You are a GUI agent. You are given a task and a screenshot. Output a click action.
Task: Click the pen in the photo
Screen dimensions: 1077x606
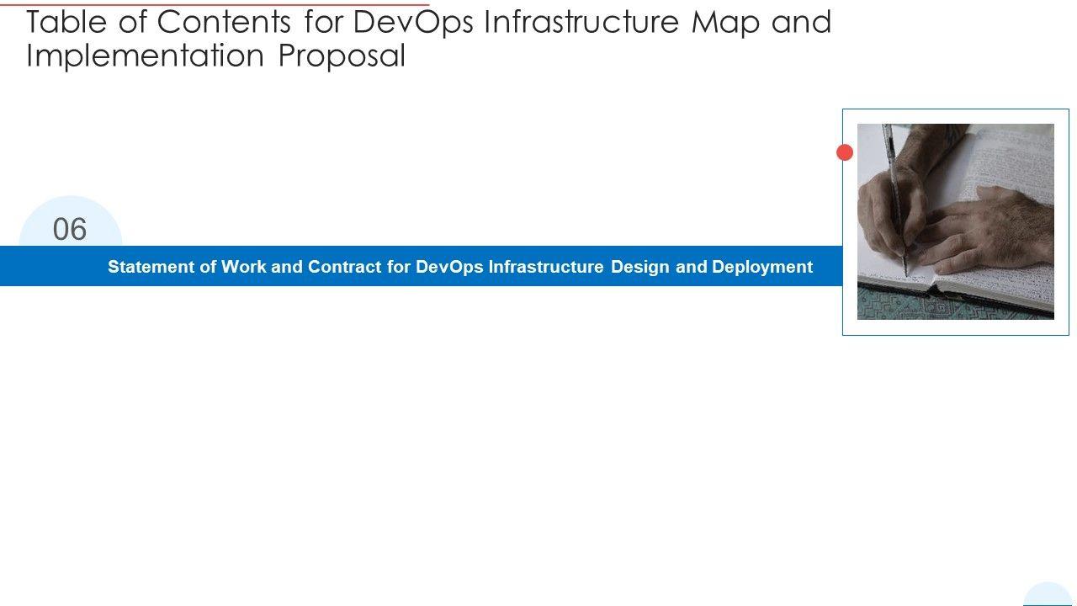pyautogui.click(x=895, y=194)
